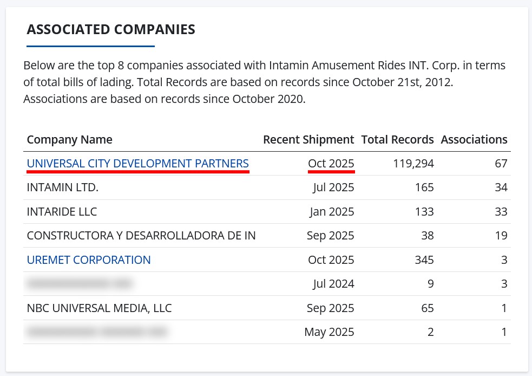Click the CONSTRUCTORA Y DESARROLLADORA DE IN name
The width and height of the screenshot is (532, 376).
(x=141, y=236)
